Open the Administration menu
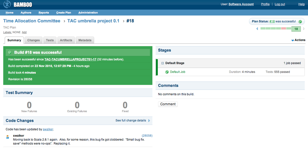 pyautogui.click(x=88, y=13)
